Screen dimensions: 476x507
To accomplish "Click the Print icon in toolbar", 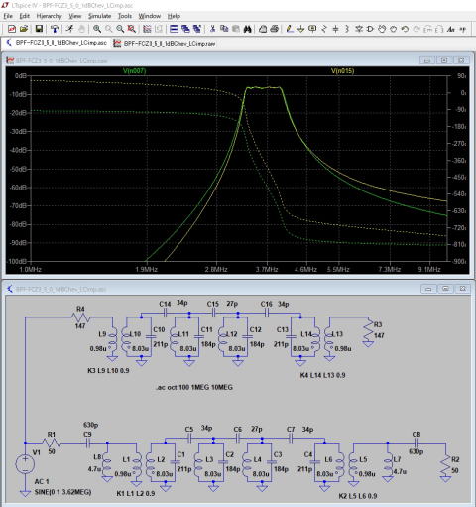I will click(x=274, y=29).
